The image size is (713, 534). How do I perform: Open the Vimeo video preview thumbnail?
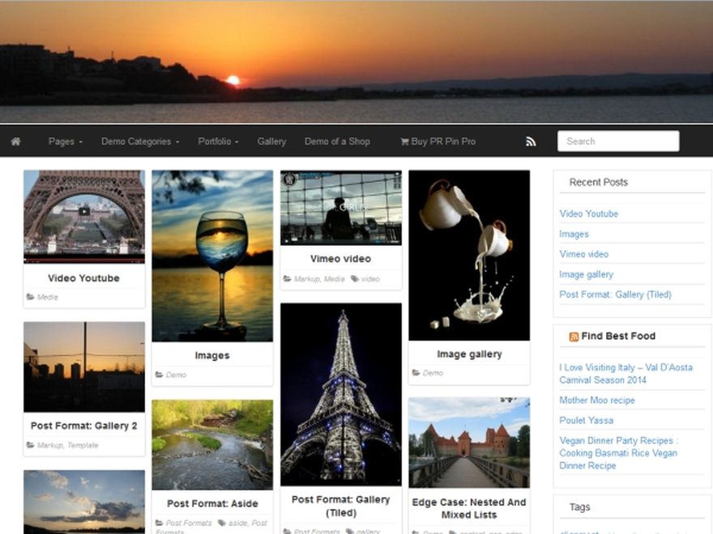[x=341, y=208]
